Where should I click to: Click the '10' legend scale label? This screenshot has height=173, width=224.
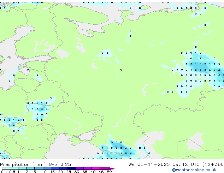(44, 172)
